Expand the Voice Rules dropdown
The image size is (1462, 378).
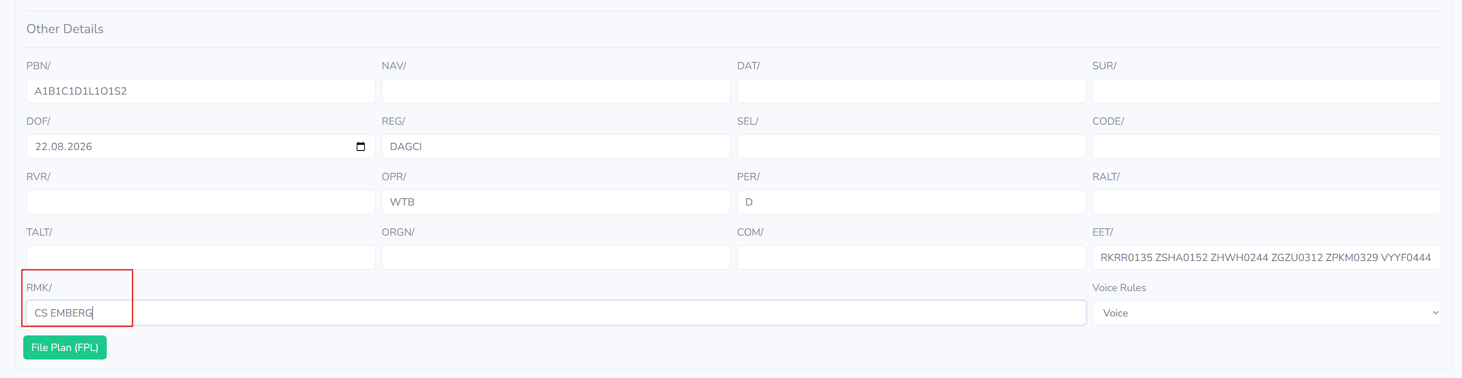[x=1266, y=313]
